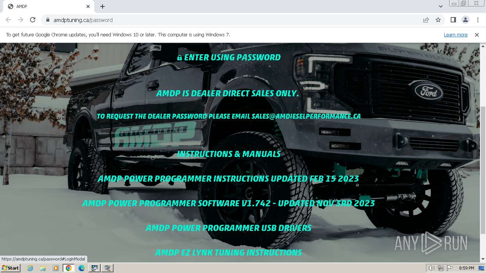Screen dimensions: 486x273
Task: Click AMDP Is Dealer Direct Sales Only text
Action: (228, 93)
